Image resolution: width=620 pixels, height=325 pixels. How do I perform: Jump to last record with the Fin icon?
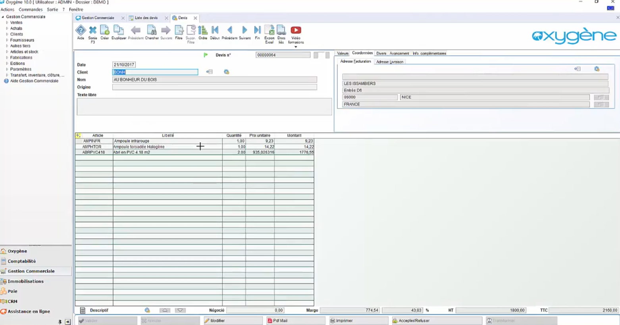coord(257,32)
